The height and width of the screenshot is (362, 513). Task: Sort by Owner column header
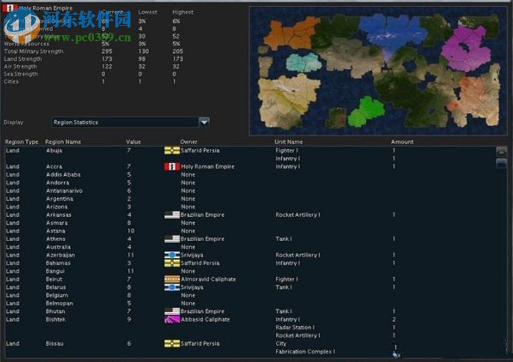tap(189, 142)
